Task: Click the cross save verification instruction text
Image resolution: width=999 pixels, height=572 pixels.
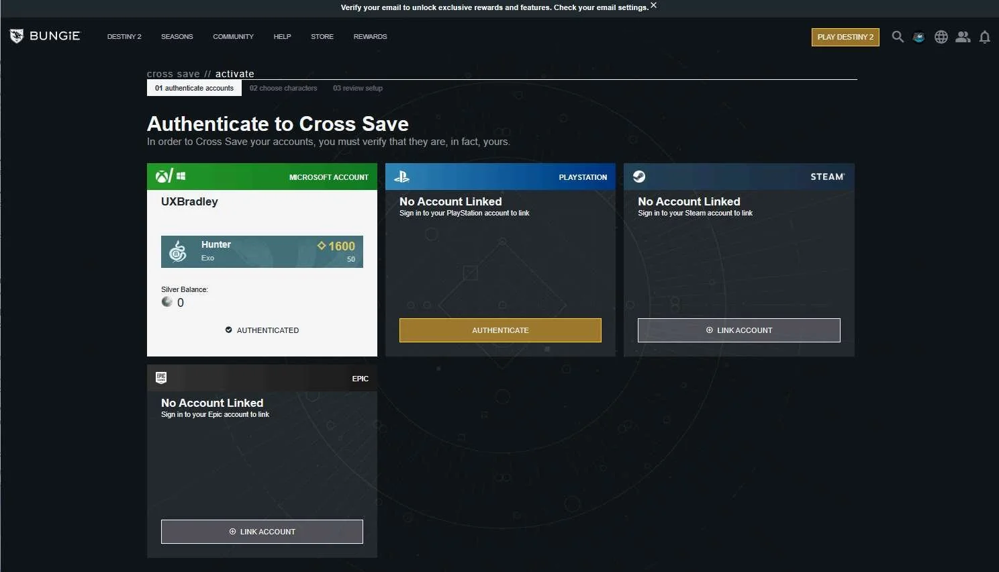Action: coord(328,142)
